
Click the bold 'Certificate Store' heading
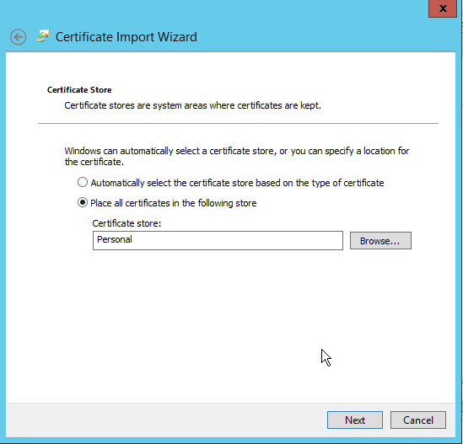click(x=79, y=90)
